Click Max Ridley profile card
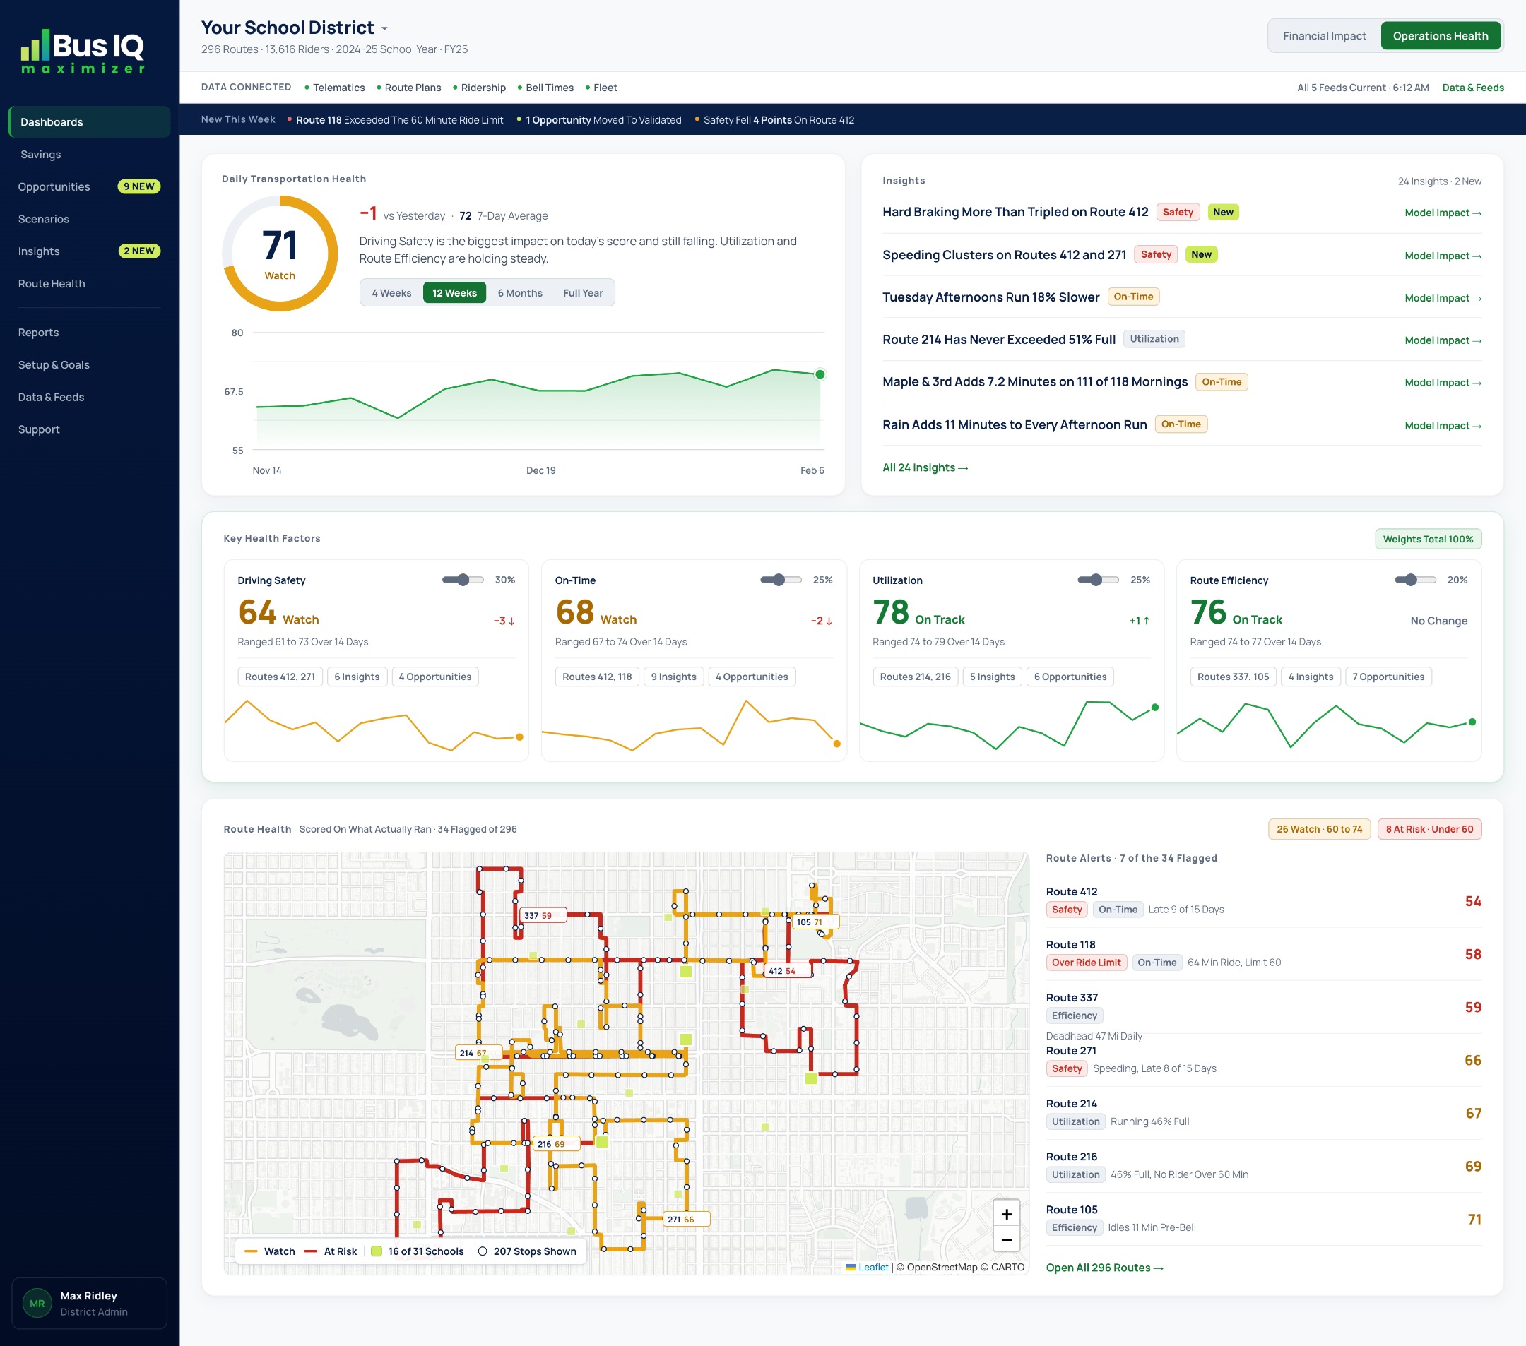1526x1346 pixels. click(90, 1303)
